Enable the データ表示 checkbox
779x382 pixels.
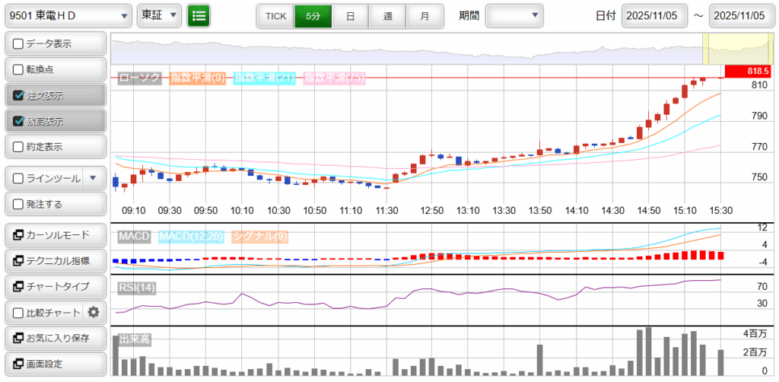tap(20, 44)
